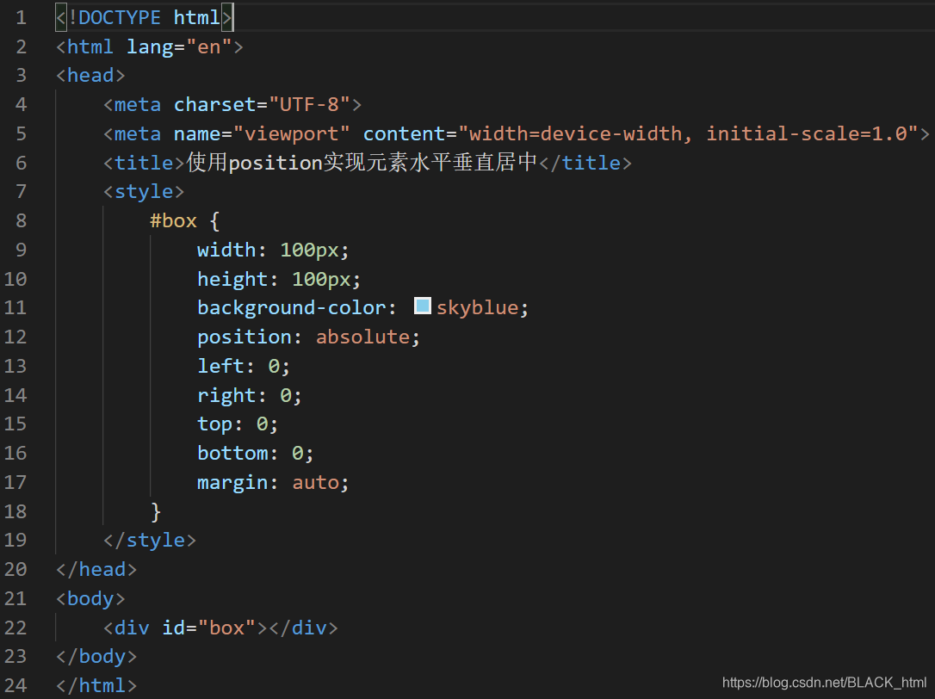The width and height of the screenshot is (935, 699).
Task: Click the absolute position value
Action: pyautogui.click(x=362, y=337)
